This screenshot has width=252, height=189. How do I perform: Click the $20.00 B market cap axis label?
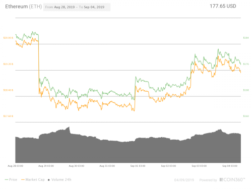(x=8, y=38)
